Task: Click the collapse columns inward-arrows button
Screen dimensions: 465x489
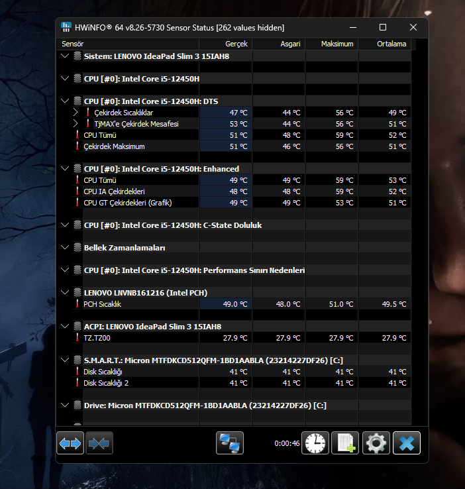Action: (99, 443)
